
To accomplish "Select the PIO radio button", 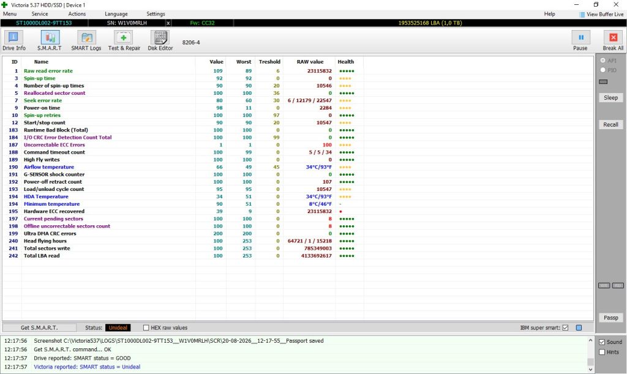I will (x=603, y=70).
